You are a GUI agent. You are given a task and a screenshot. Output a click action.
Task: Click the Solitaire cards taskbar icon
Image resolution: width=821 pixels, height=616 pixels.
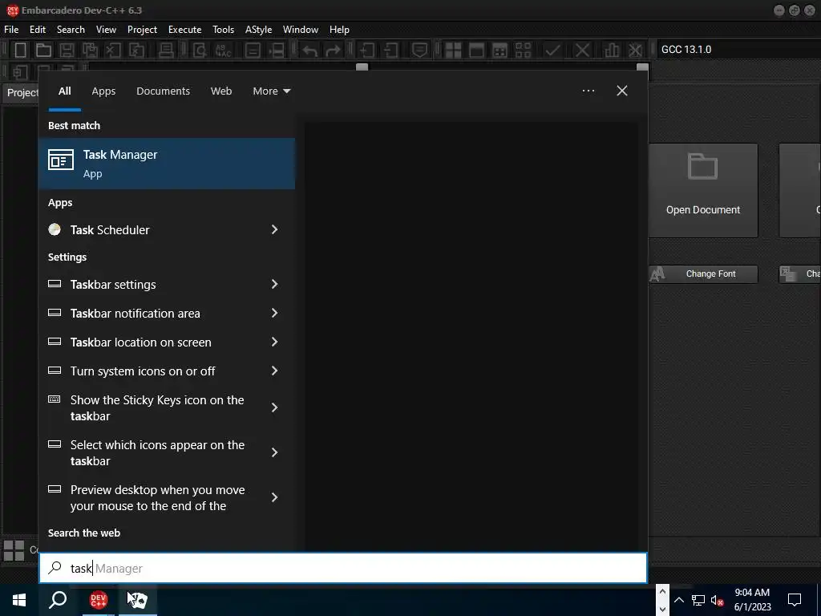[x=137, y=600]
